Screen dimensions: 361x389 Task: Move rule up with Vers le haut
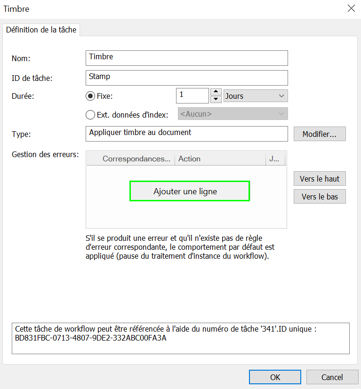pyautogui.click(x=320, y=179)
